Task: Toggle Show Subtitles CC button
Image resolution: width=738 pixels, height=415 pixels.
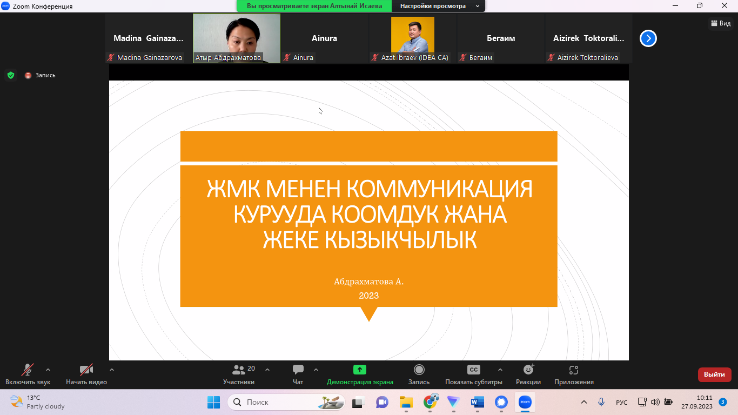Action: [x=473, y=370]
